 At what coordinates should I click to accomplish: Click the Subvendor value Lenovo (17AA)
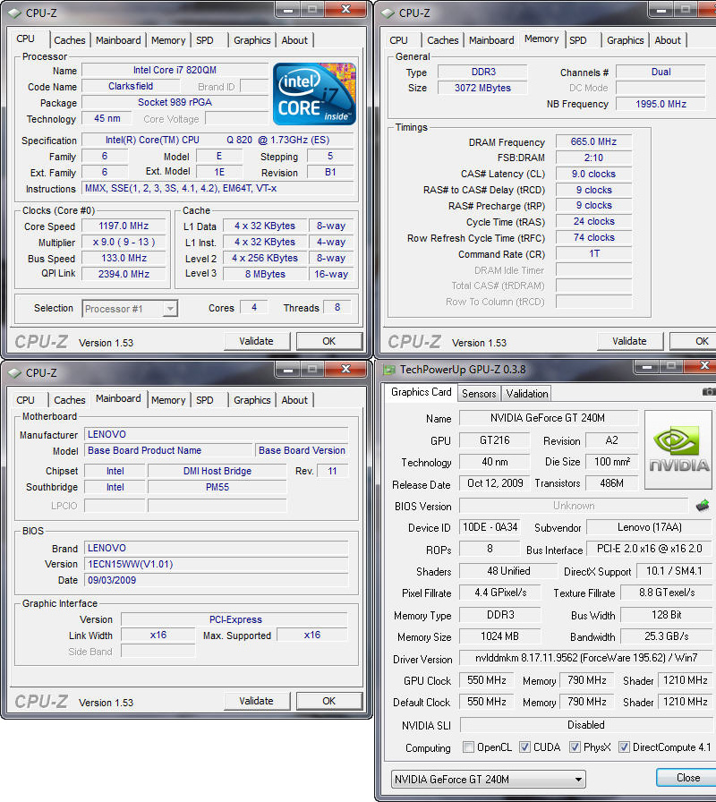point(649,527)
